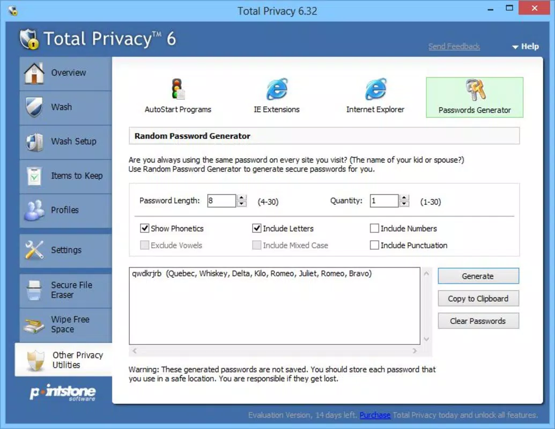Toggle the Exclude Vowels checkbox
Image resolution: width=555 pixels, height=429 pixels.
[x=144, y=245]
